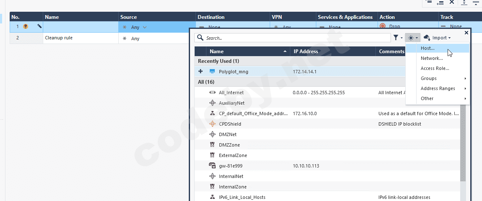Click the ExternalZone zone icon
The width and height of the screenshot is (482, 201).
click(212, 155)
